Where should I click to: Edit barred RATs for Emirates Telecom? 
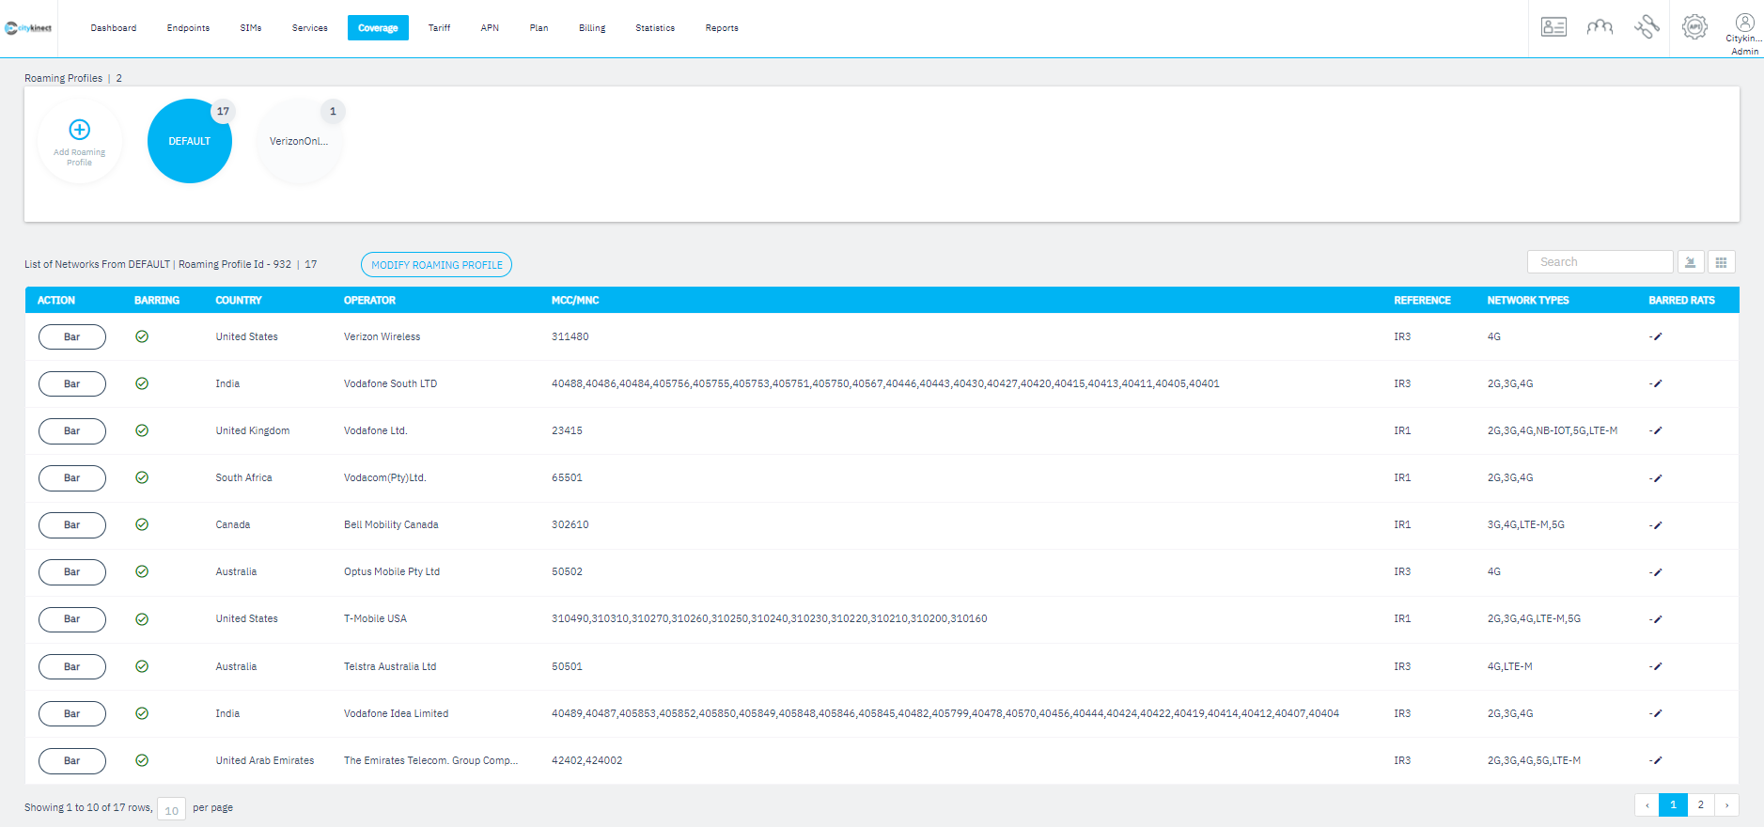(1656, 760)
